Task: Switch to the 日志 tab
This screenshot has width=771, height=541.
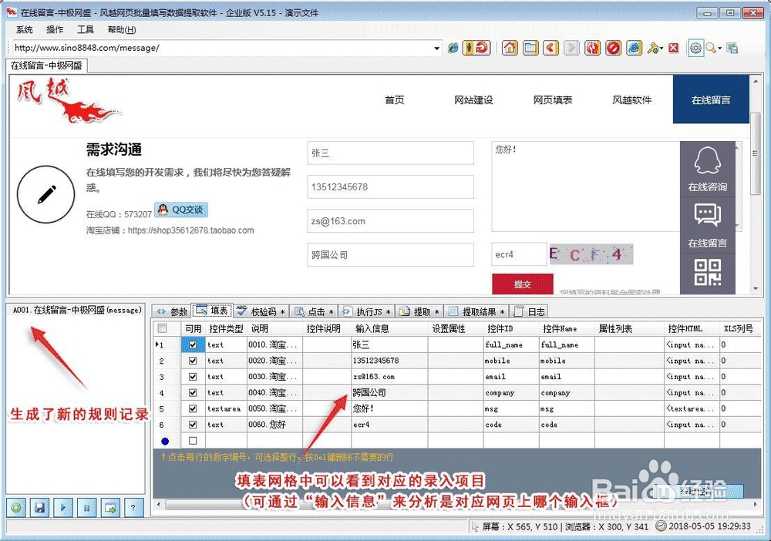Action: pyautogui.click(x=529, y=311)
